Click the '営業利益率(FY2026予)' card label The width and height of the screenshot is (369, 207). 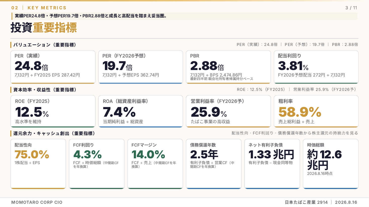click(x=217, y=101)
